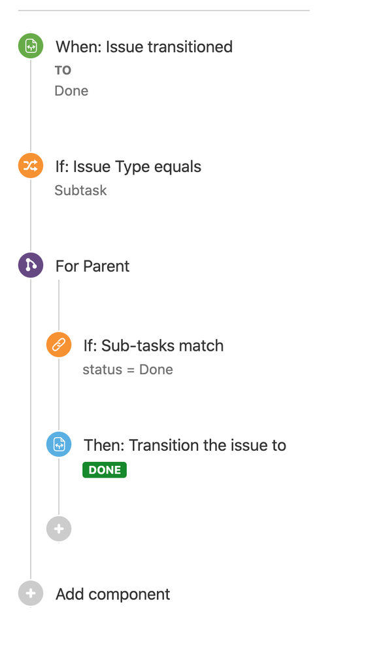
Task: Open 'Then: Transition the issue to' action
Action: coord(184,445)
